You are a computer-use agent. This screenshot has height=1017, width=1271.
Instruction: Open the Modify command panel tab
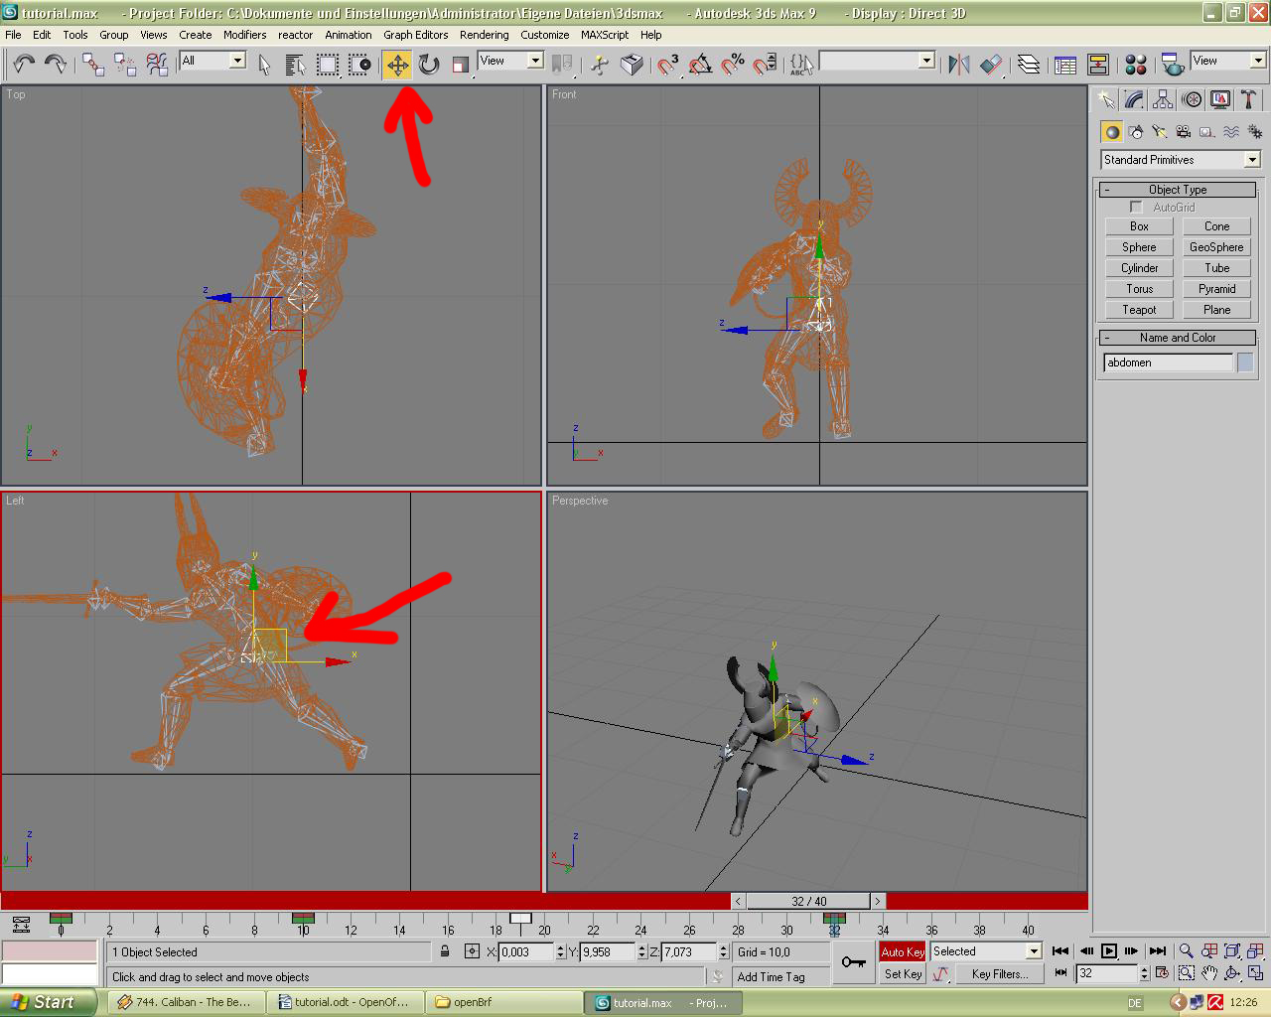[x=1134, y=99]
